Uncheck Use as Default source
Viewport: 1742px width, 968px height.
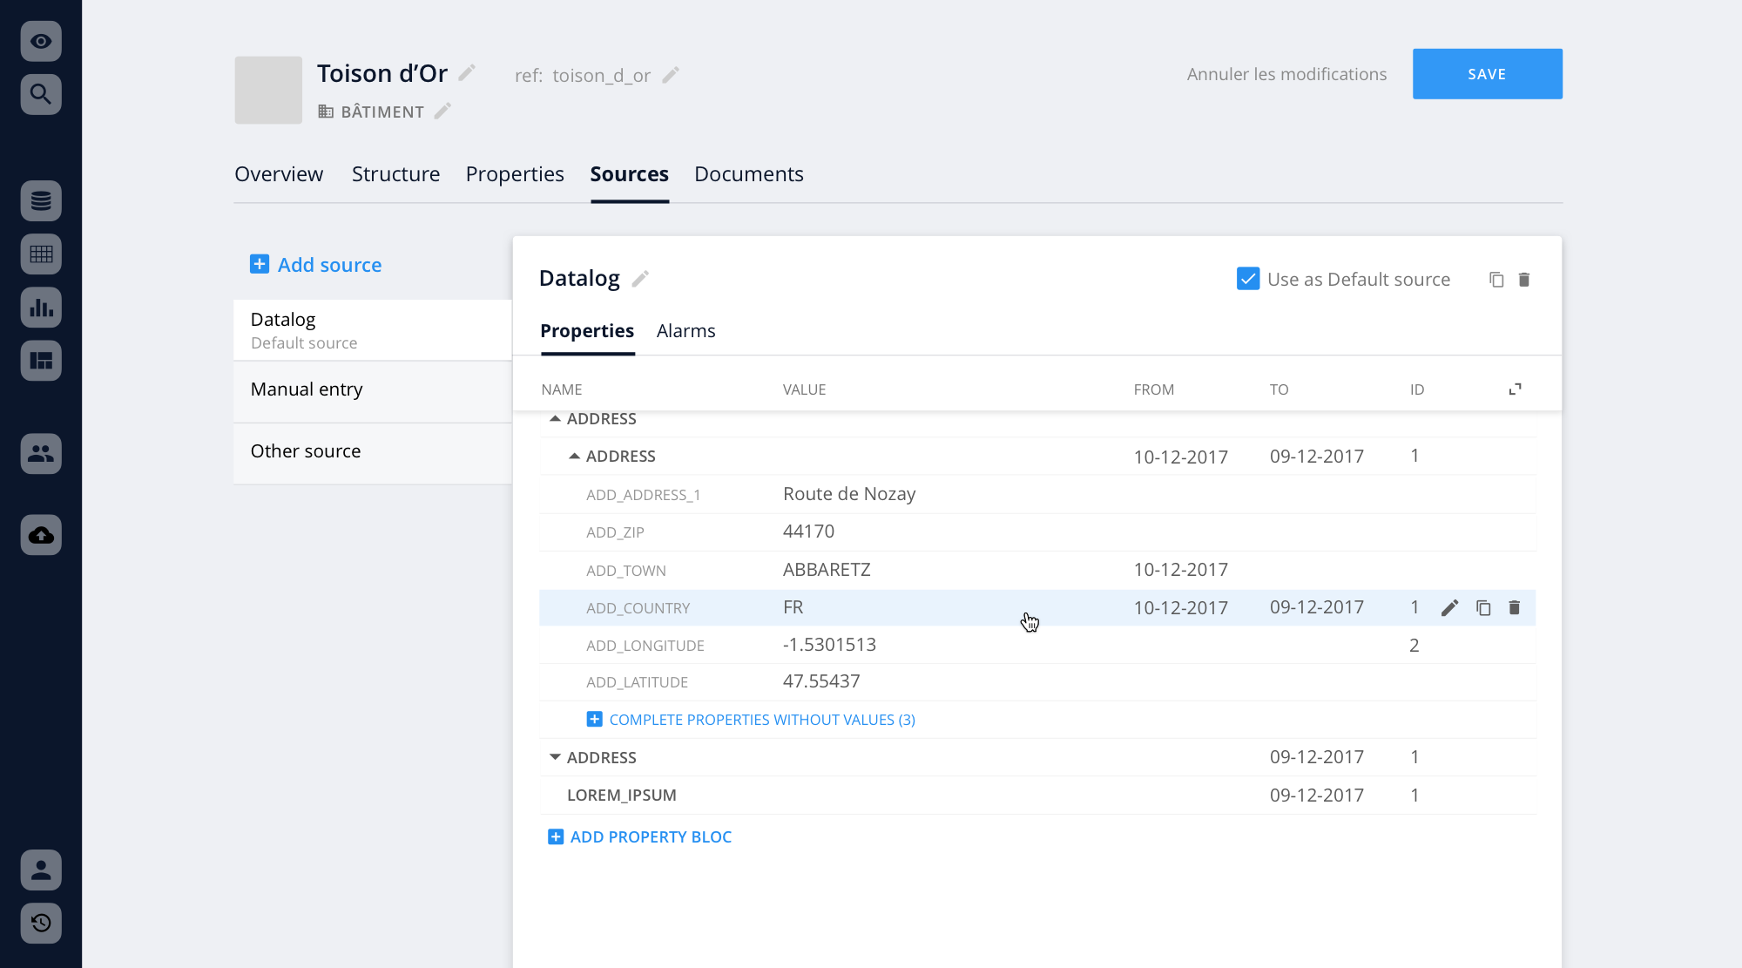point(1247,279)
